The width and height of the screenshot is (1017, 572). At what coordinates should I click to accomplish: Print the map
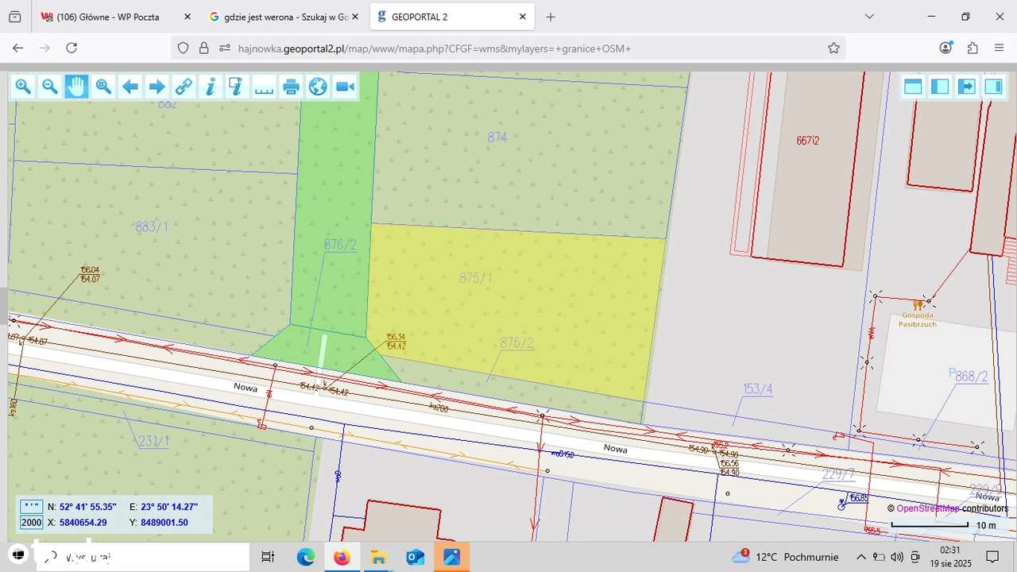click(x=291, y=87)
